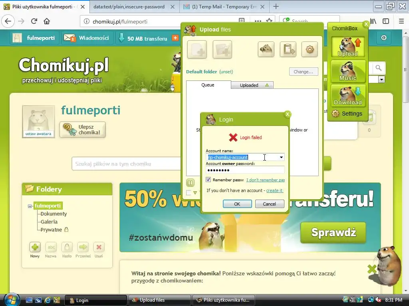
Task: Click Account name input field
Action: (242, 157)
